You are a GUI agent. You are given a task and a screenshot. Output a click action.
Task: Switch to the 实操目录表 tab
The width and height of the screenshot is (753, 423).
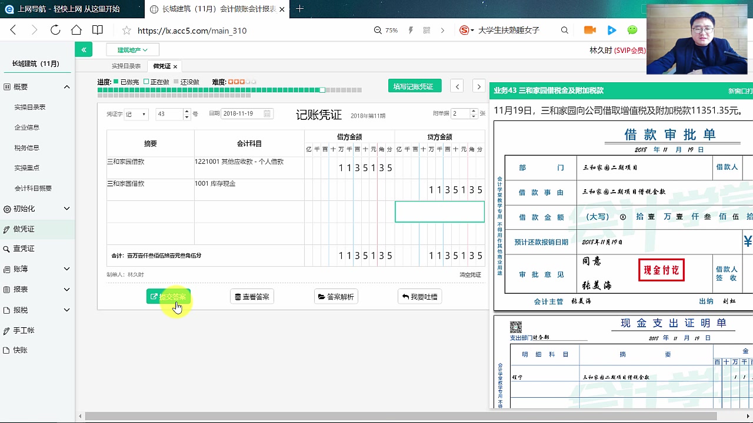[125, 66]
